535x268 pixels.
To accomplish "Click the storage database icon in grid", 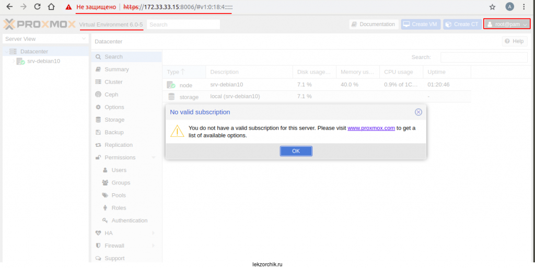I will pyautogui.click(x=171, y=97).
